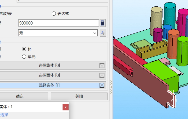Close the 实体 selection popup with red X
188x119 pixels.
(x=65, y=107)
